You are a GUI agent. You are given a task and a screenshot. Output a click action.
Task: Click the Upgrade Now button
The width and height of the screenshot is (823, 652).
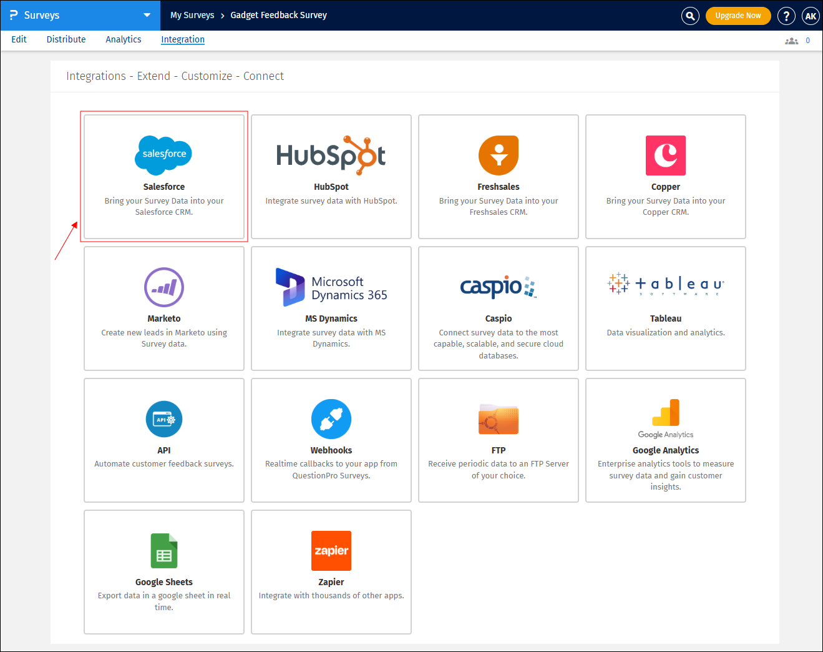738,16
